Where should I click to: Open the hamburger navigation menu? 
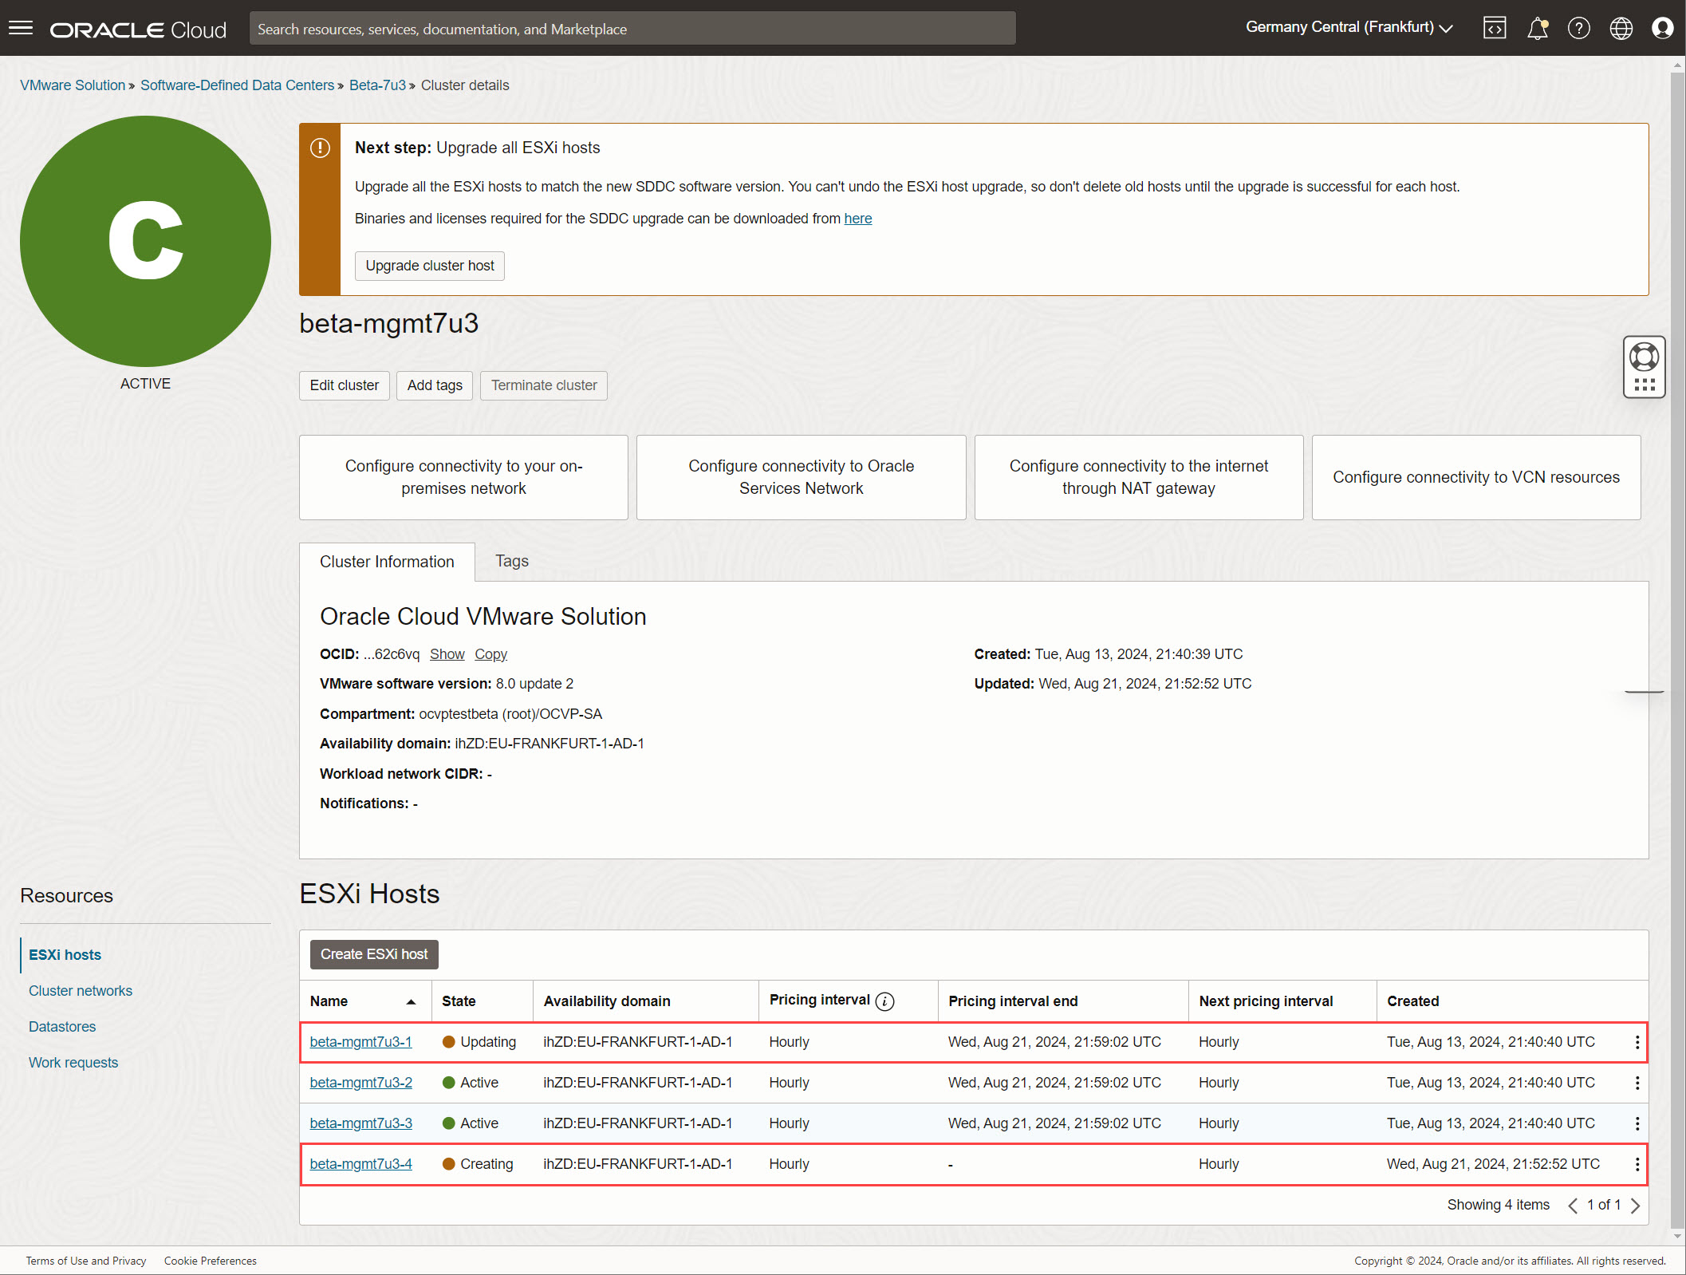(x=21, y=29)
